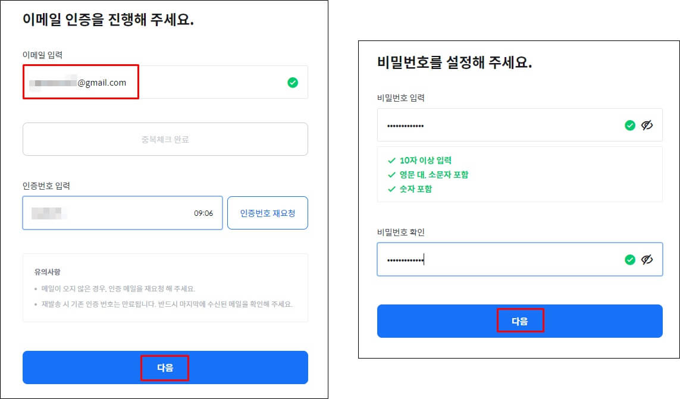
Task: Show the entered password using its visibility toggle
Action: (648, 125)
